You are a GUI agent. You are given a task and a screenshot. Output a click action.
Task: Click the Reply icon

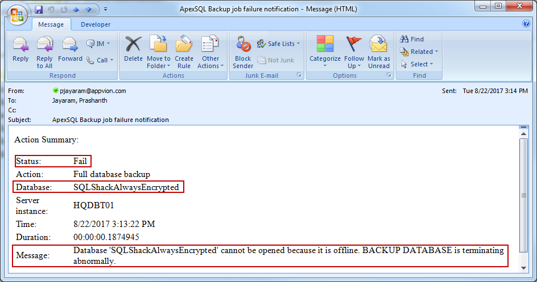(x=20, y=49)
